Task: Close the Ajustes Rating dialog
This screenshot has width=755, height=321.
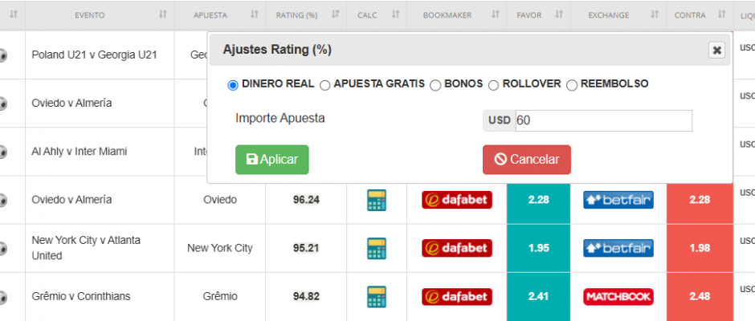Action: pos(716,50)
